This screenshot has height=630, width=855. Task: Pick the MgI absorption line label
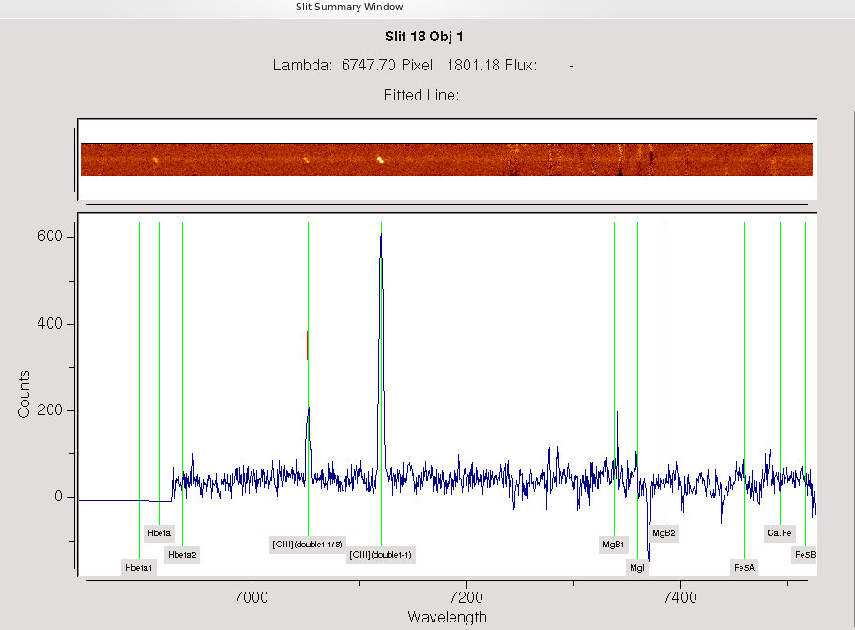point(637,567)
